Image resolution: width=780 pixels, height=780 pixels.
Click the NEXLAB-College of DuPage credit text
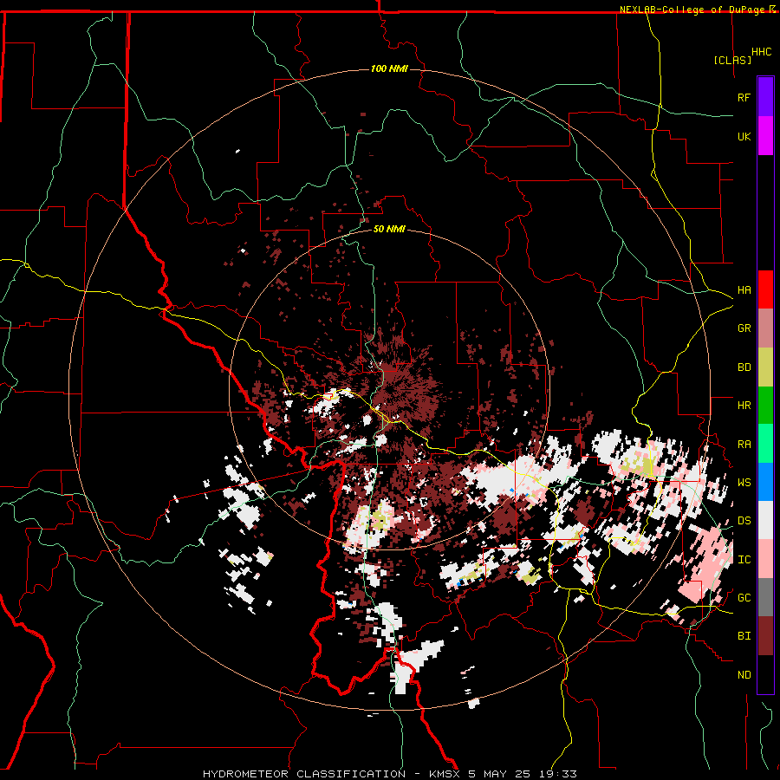coord(694,10)
